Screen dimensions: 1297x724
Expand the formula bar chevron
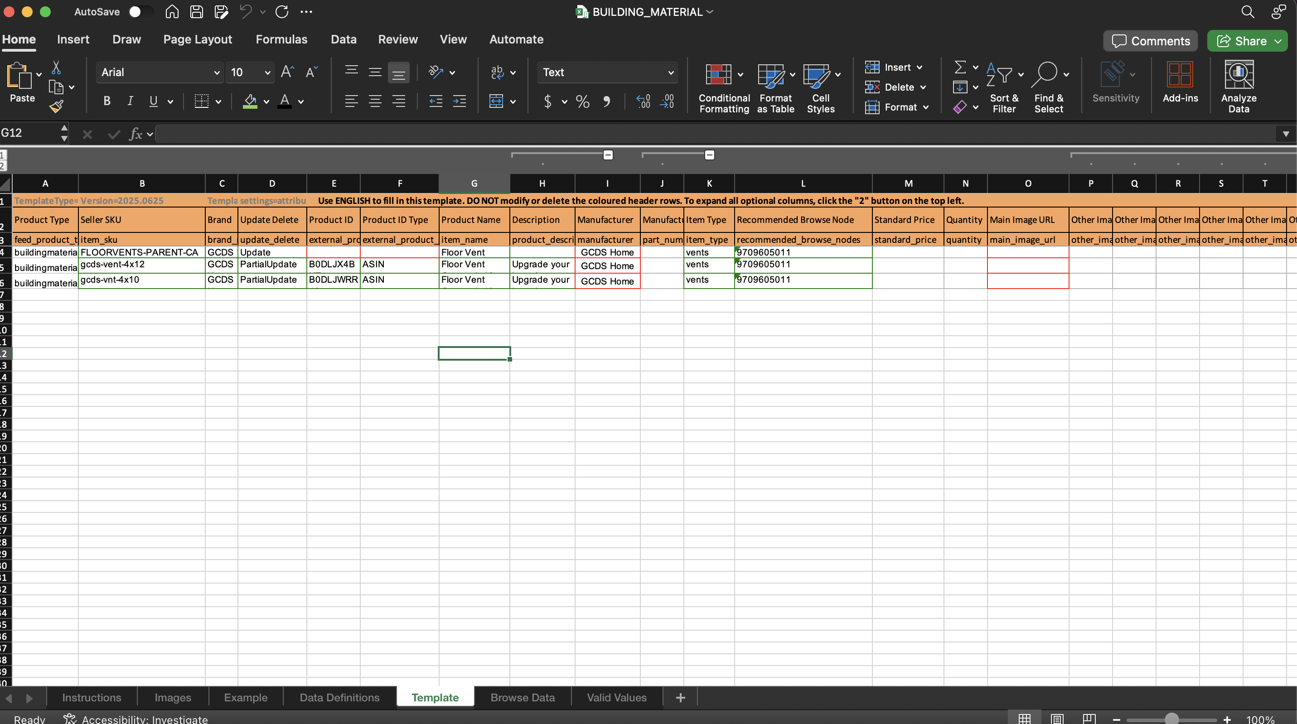pos(1285,134)
